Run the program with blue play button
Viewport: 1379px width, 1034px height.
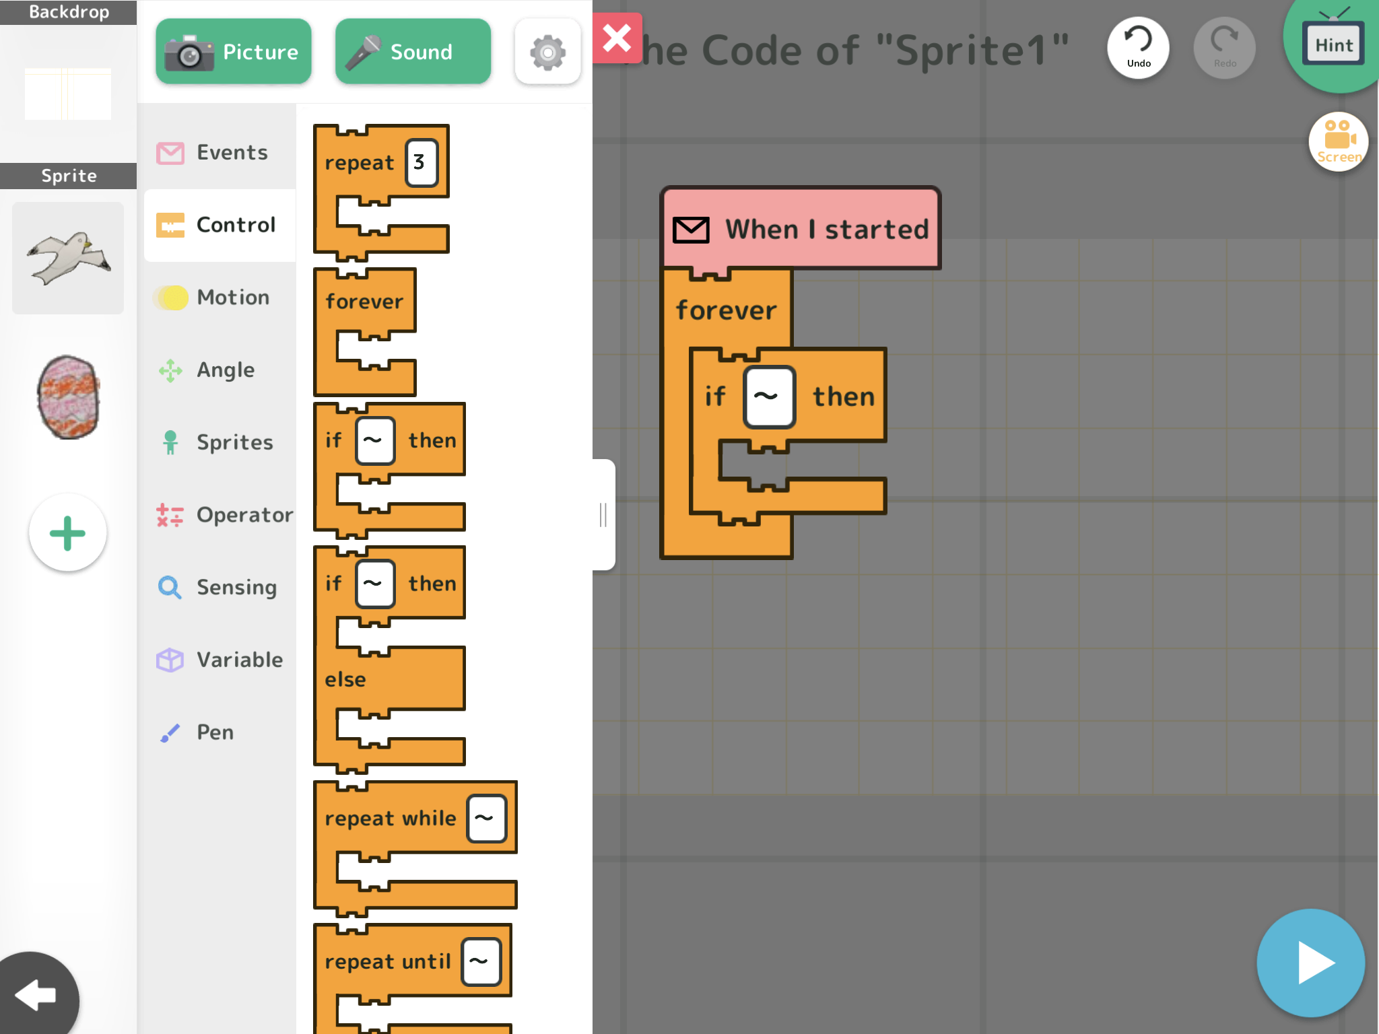point(1310,963)
